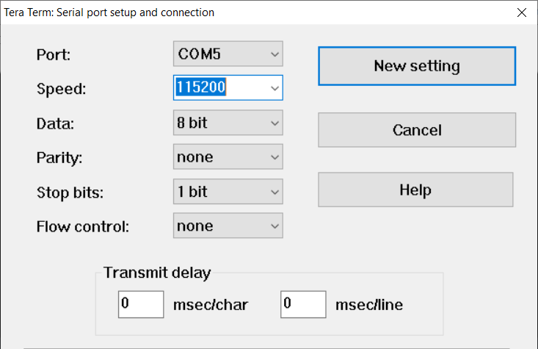Screen dimensions: 538x349
Task: Click the Parity label
Action: click(x=59, y=158)
